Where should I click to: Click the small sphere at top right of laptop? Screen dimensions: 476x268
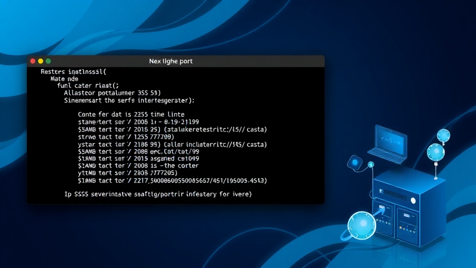tap(443, 135)
